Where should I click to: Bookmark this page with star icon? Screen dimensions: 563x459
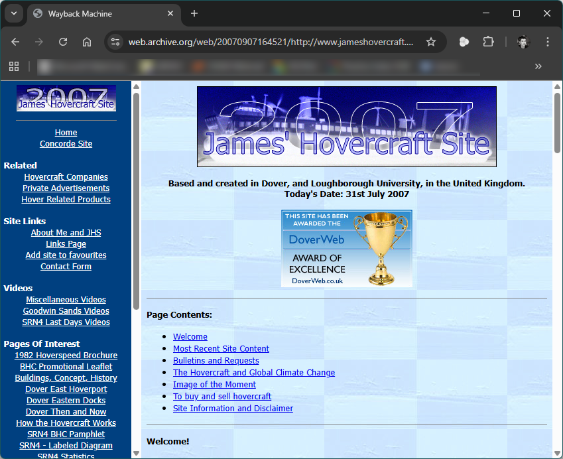point(431,42)
